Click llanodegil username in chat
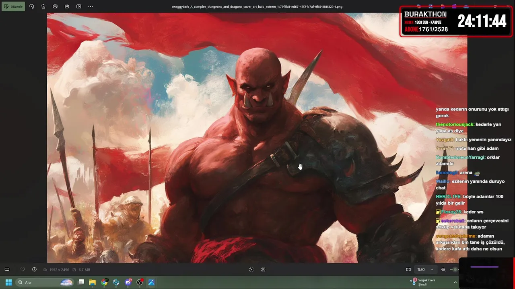Screen dimensions: 515x289 coord(447,173)
